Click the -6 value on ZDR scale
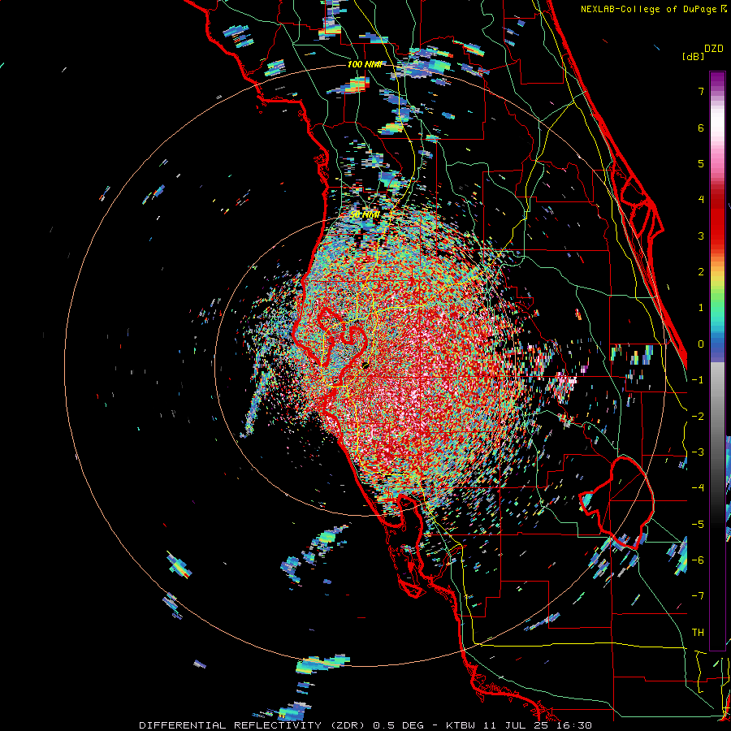The width and height of the screenshot is (731, 731). [x=698, y=560]
